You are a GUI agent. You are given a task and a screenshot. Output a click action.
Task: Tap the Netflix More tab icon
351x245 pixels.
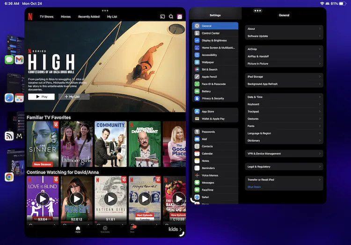[x=133, y=229]
